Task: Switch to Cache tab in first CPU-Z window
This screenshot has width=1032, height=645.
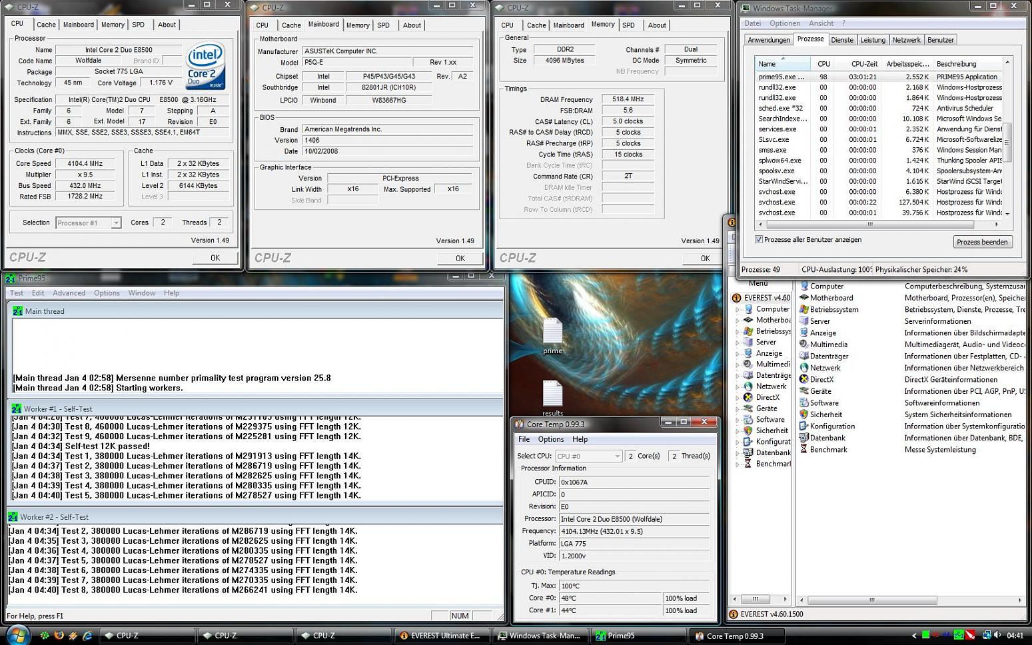Action: click(x=46, y=25)
